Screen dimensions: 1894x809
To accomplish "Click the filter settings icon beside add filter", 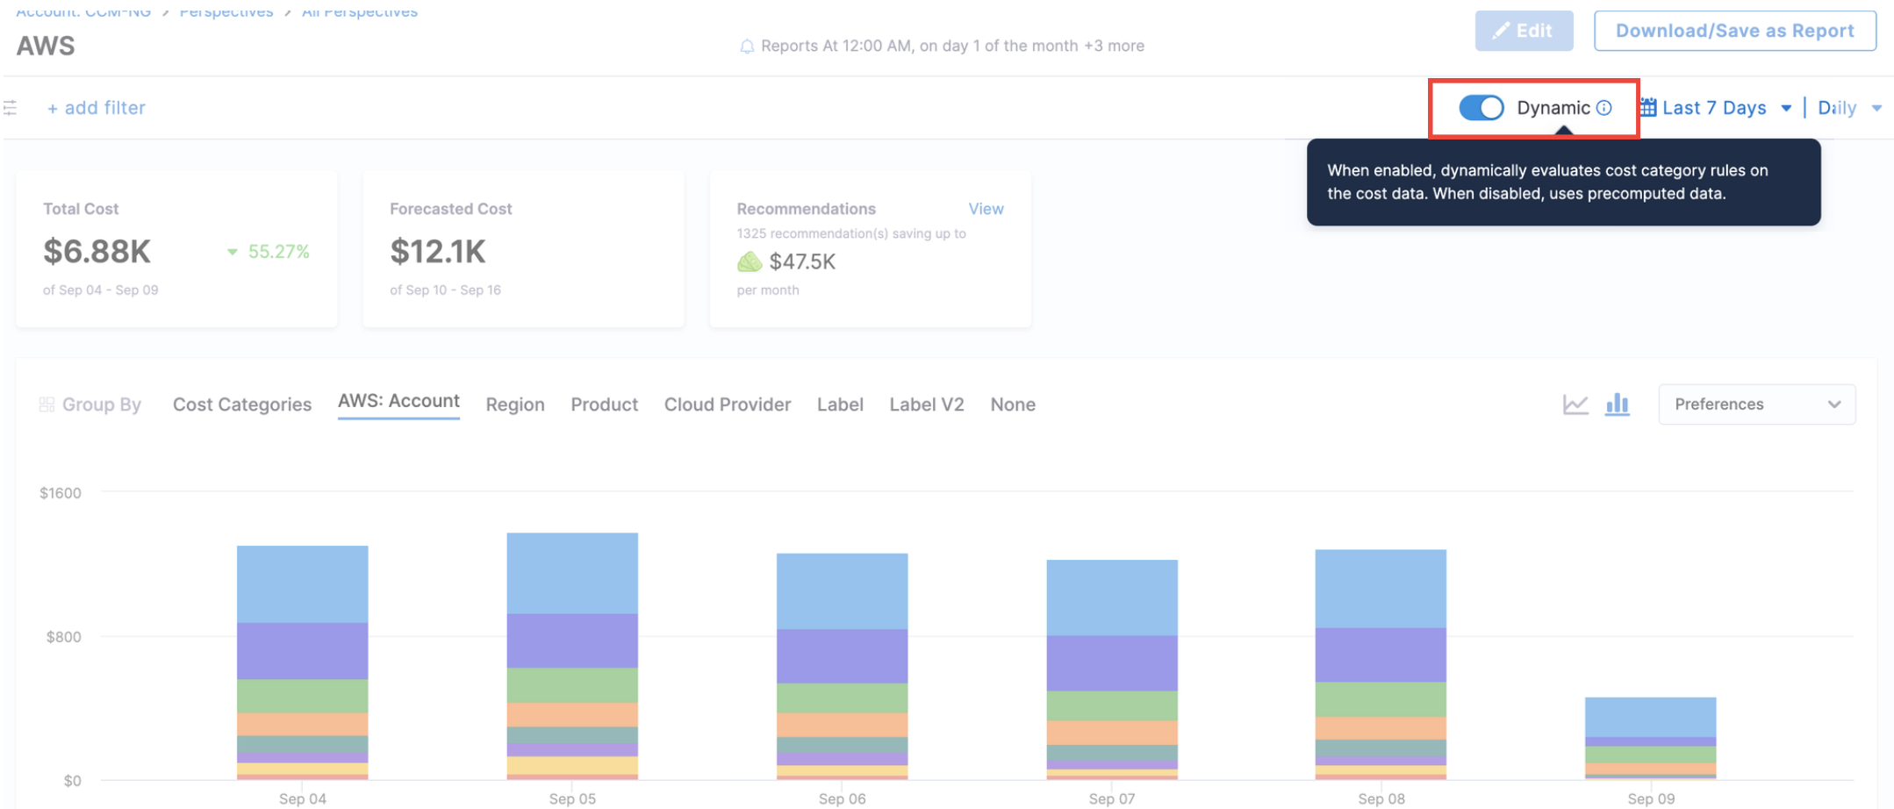I will (11, 108).
